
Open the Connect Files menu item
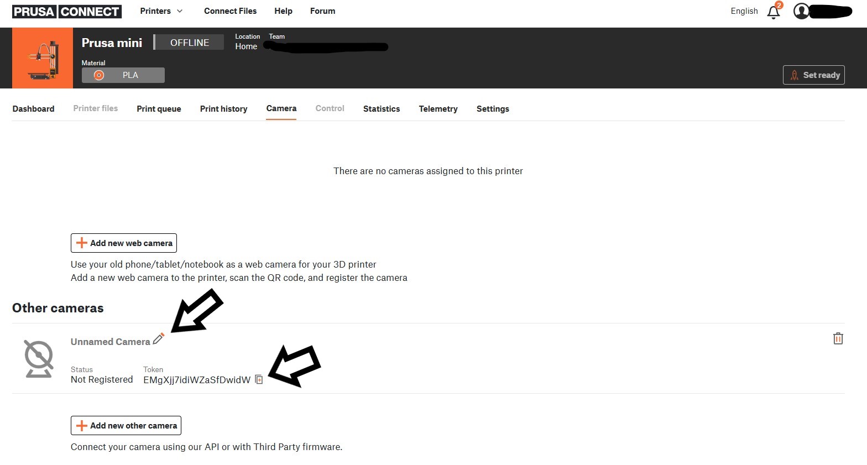point(230,11)
